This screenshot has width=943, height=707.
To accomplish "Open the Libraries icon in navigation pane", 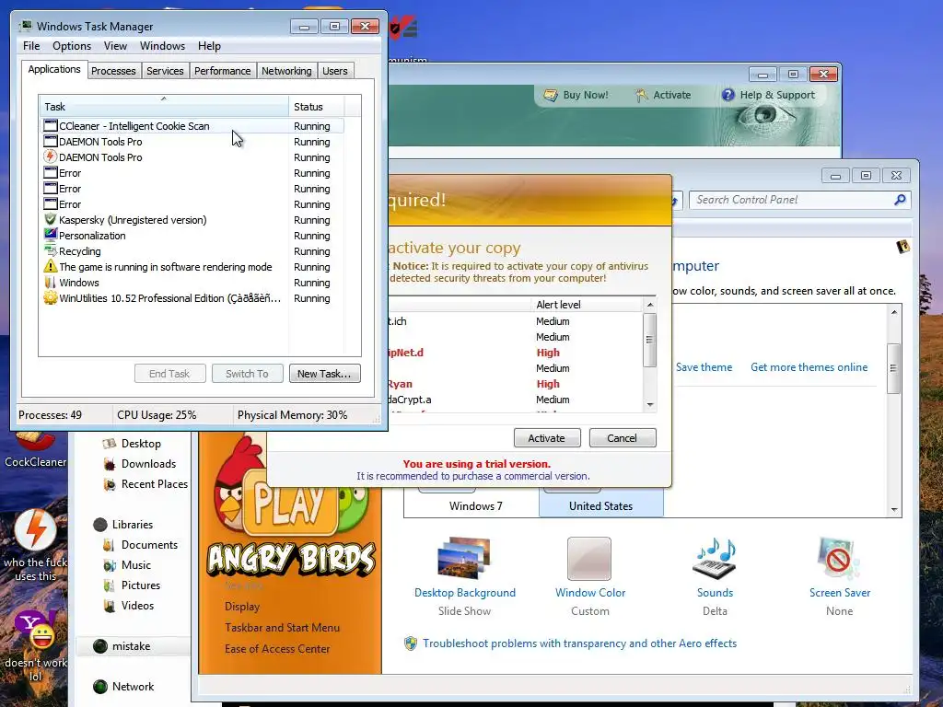I will (x=99, y=525).
